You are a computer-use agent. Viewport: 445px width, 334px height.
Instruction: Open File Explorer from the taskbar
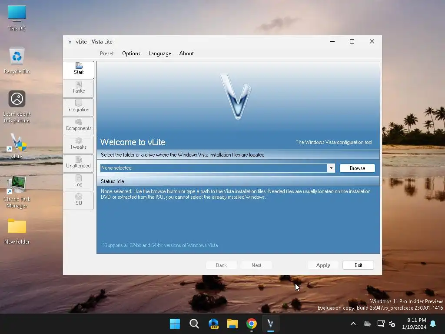[232, 324]
